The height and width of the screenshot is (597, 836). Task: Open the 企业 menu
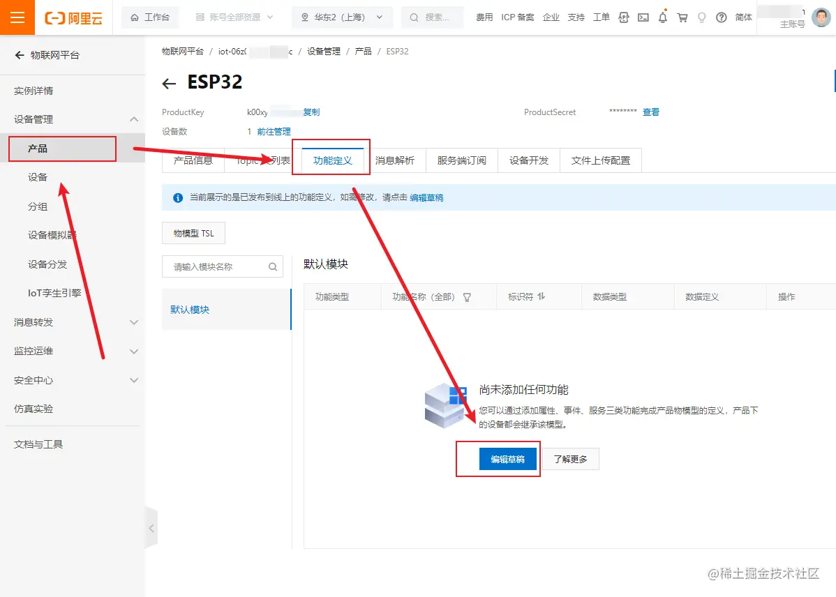[x=551, y=17]
